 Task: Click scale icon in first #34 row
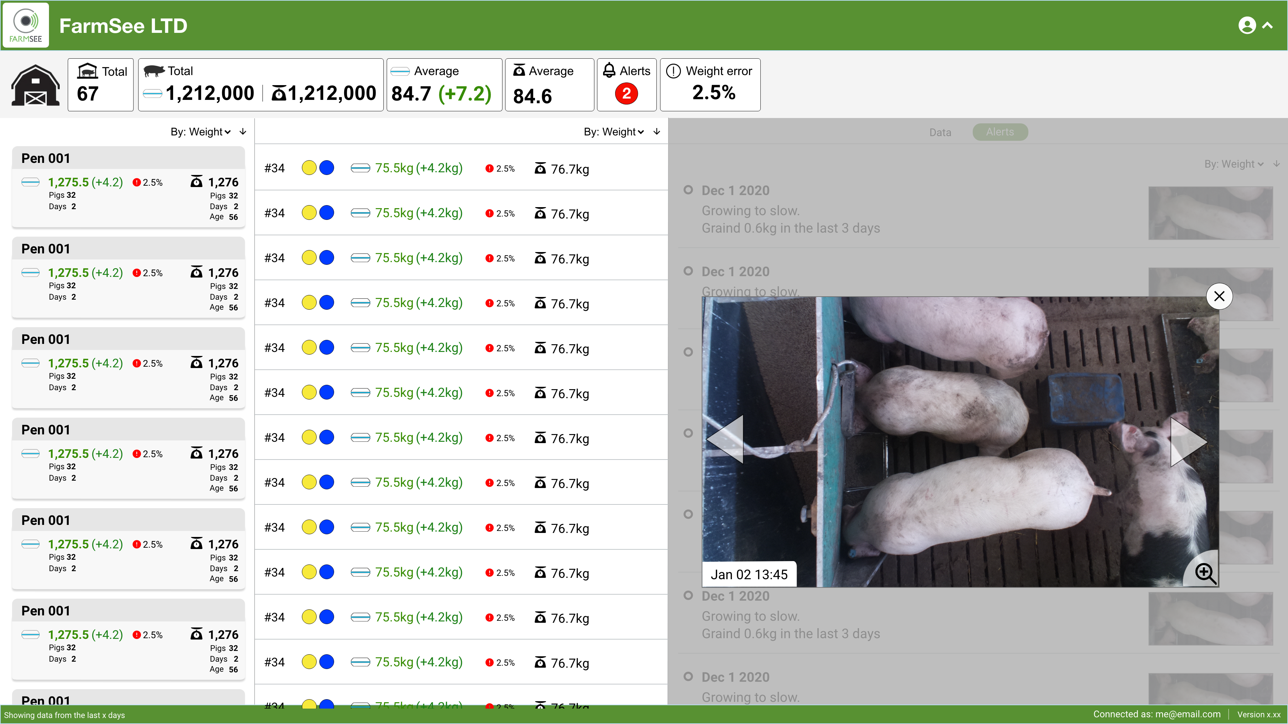click(x=540, y=168)
